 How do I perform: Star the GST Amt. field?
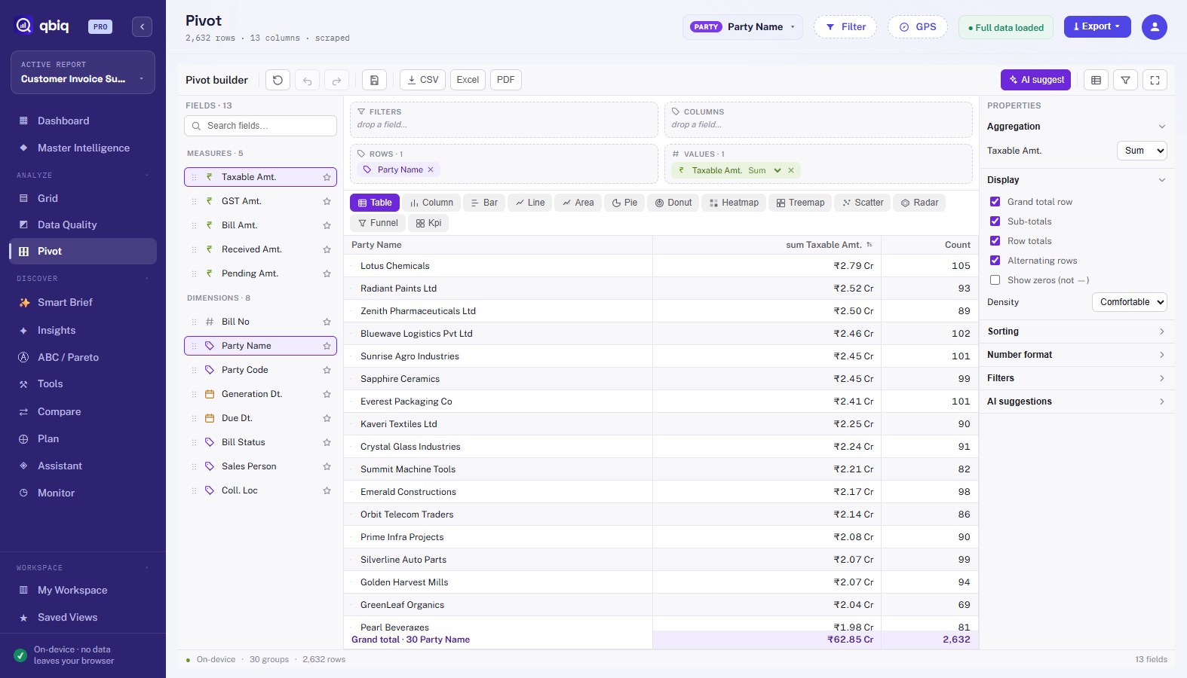pyautogui.click(x=327, y=201)
